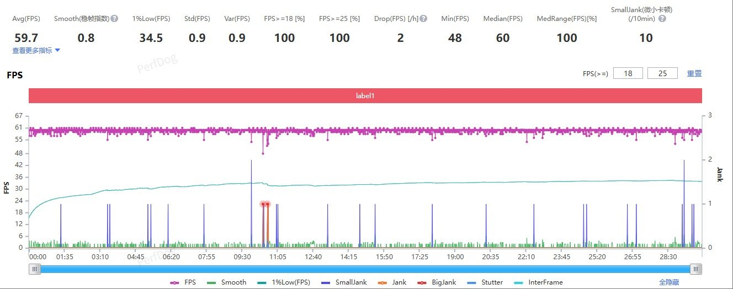Click the blue arrow after 查看更多指标
The image size is (733, 289).
click(57, 50)
